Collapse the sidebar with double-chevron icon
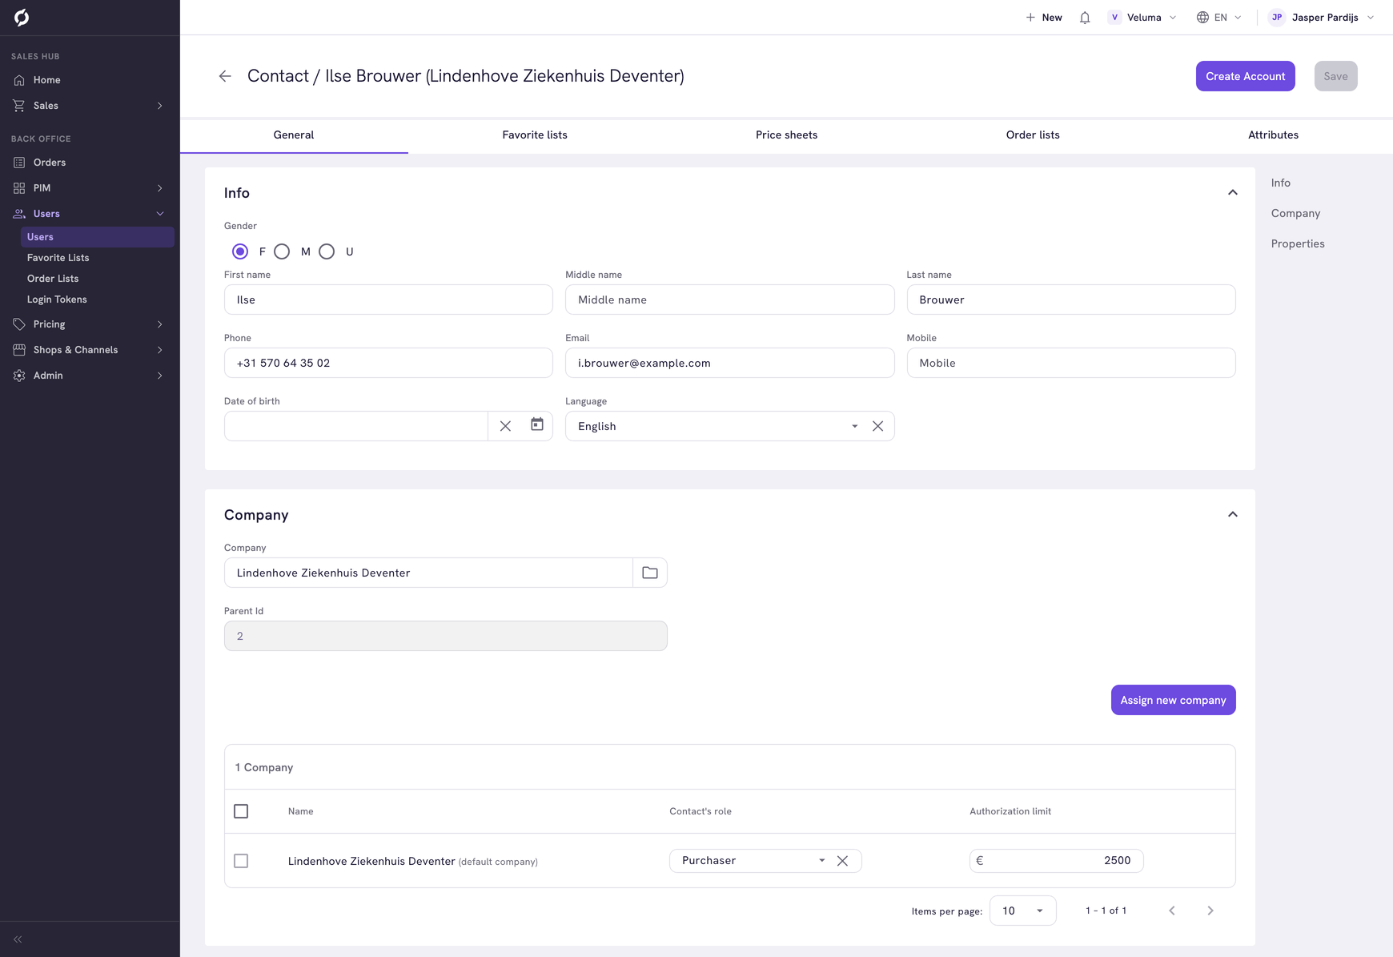The width and height of the screenshot is (1393, 957). [18, 939]
